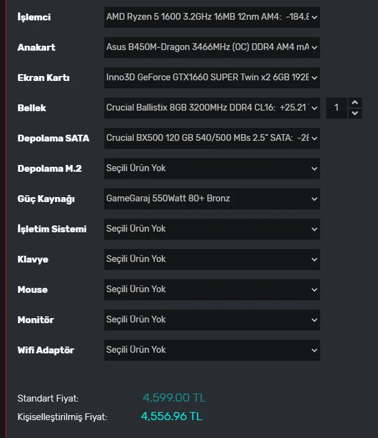Click the Kişiselleştirilmiş Fiyat price value
The height and width of the screenshot is (438, 378).
pos(171,416)
